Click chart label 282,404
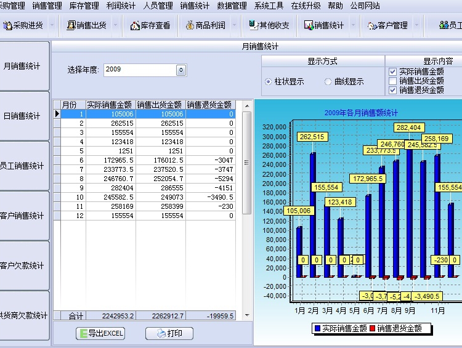 (x=409, y=127)
